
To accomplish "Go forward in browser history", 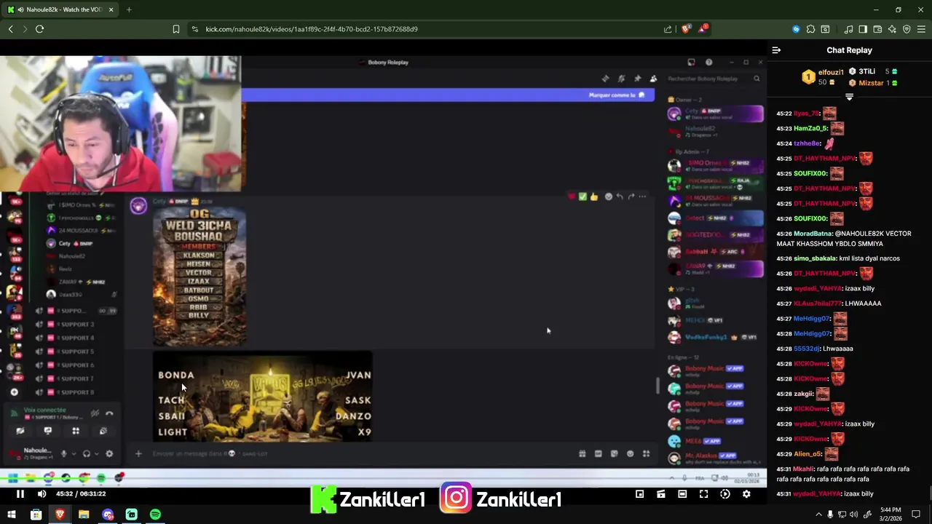I will coord(25,29).
